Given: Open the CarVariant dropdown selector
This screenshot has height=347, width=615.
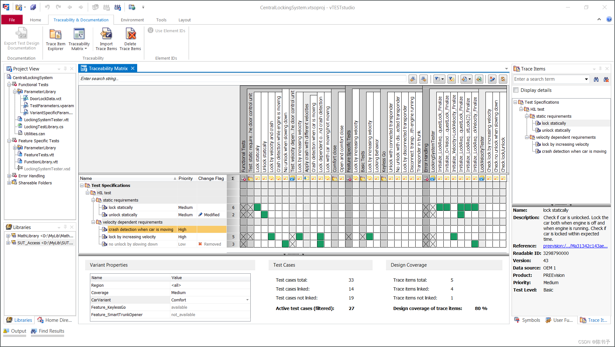Looking at the screenshot, I should 247,300.
